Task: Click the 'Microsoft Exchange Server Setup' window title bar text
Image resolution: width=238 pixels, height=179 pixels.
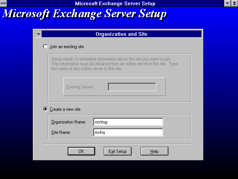Action: [x=115, y=3]
